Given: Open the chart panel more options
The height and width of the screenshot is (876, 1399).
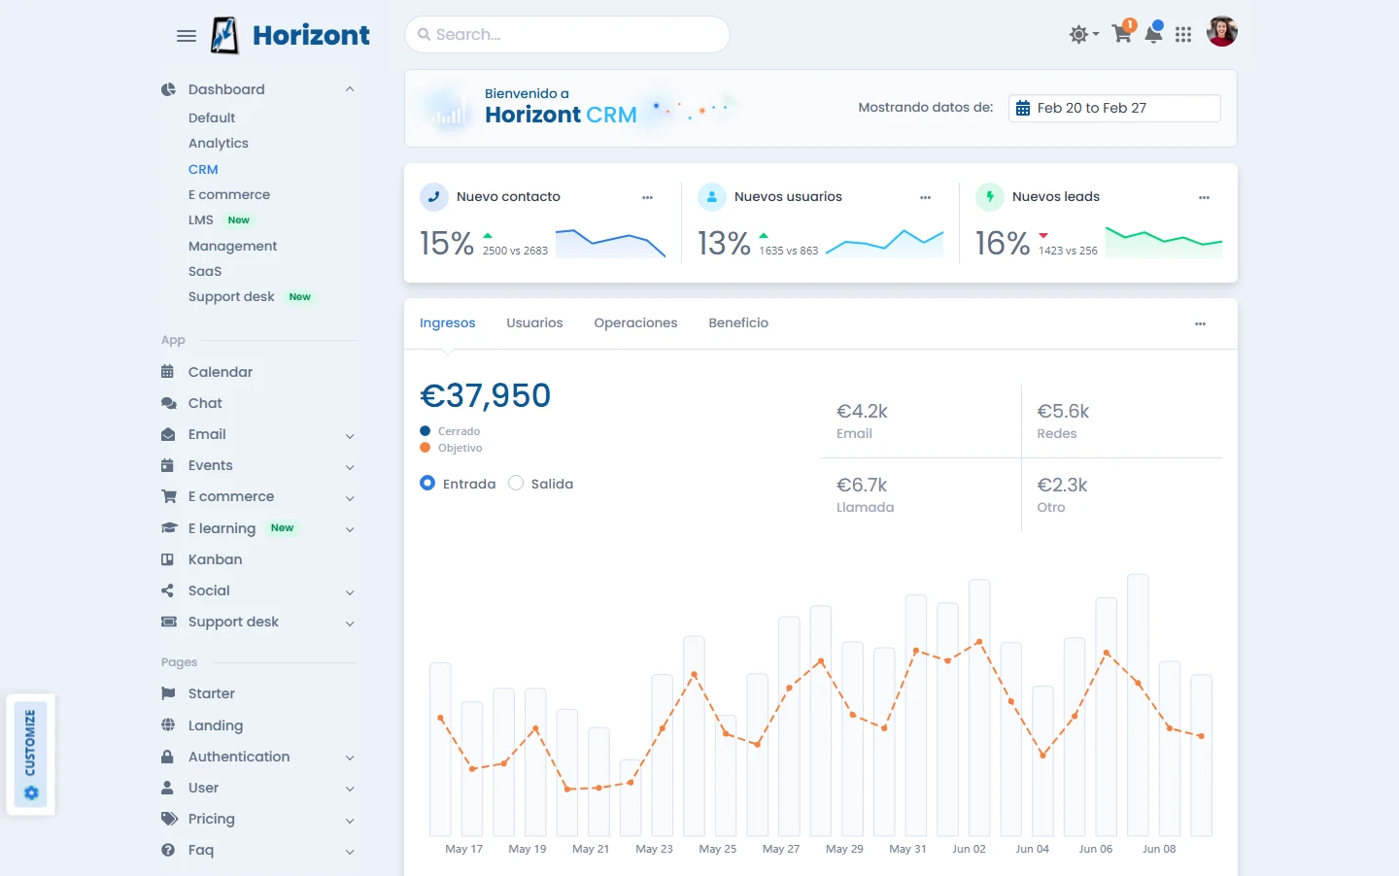Looking at the screenshot, I should [x=1201, y=323].
